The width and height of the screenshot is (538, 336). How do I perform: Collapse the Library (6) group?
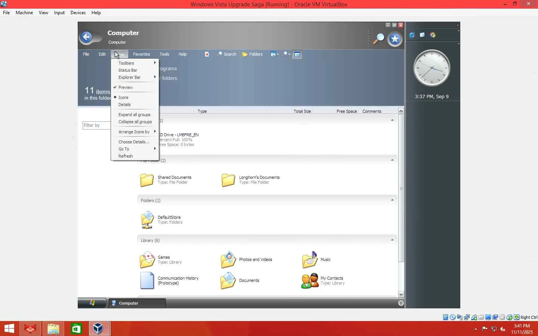pos(392,240)
